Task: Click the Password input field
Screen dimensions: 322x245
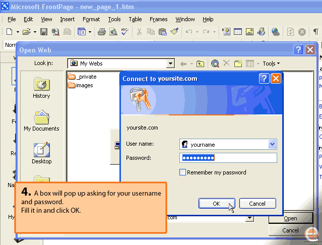Action: (228, 158)
